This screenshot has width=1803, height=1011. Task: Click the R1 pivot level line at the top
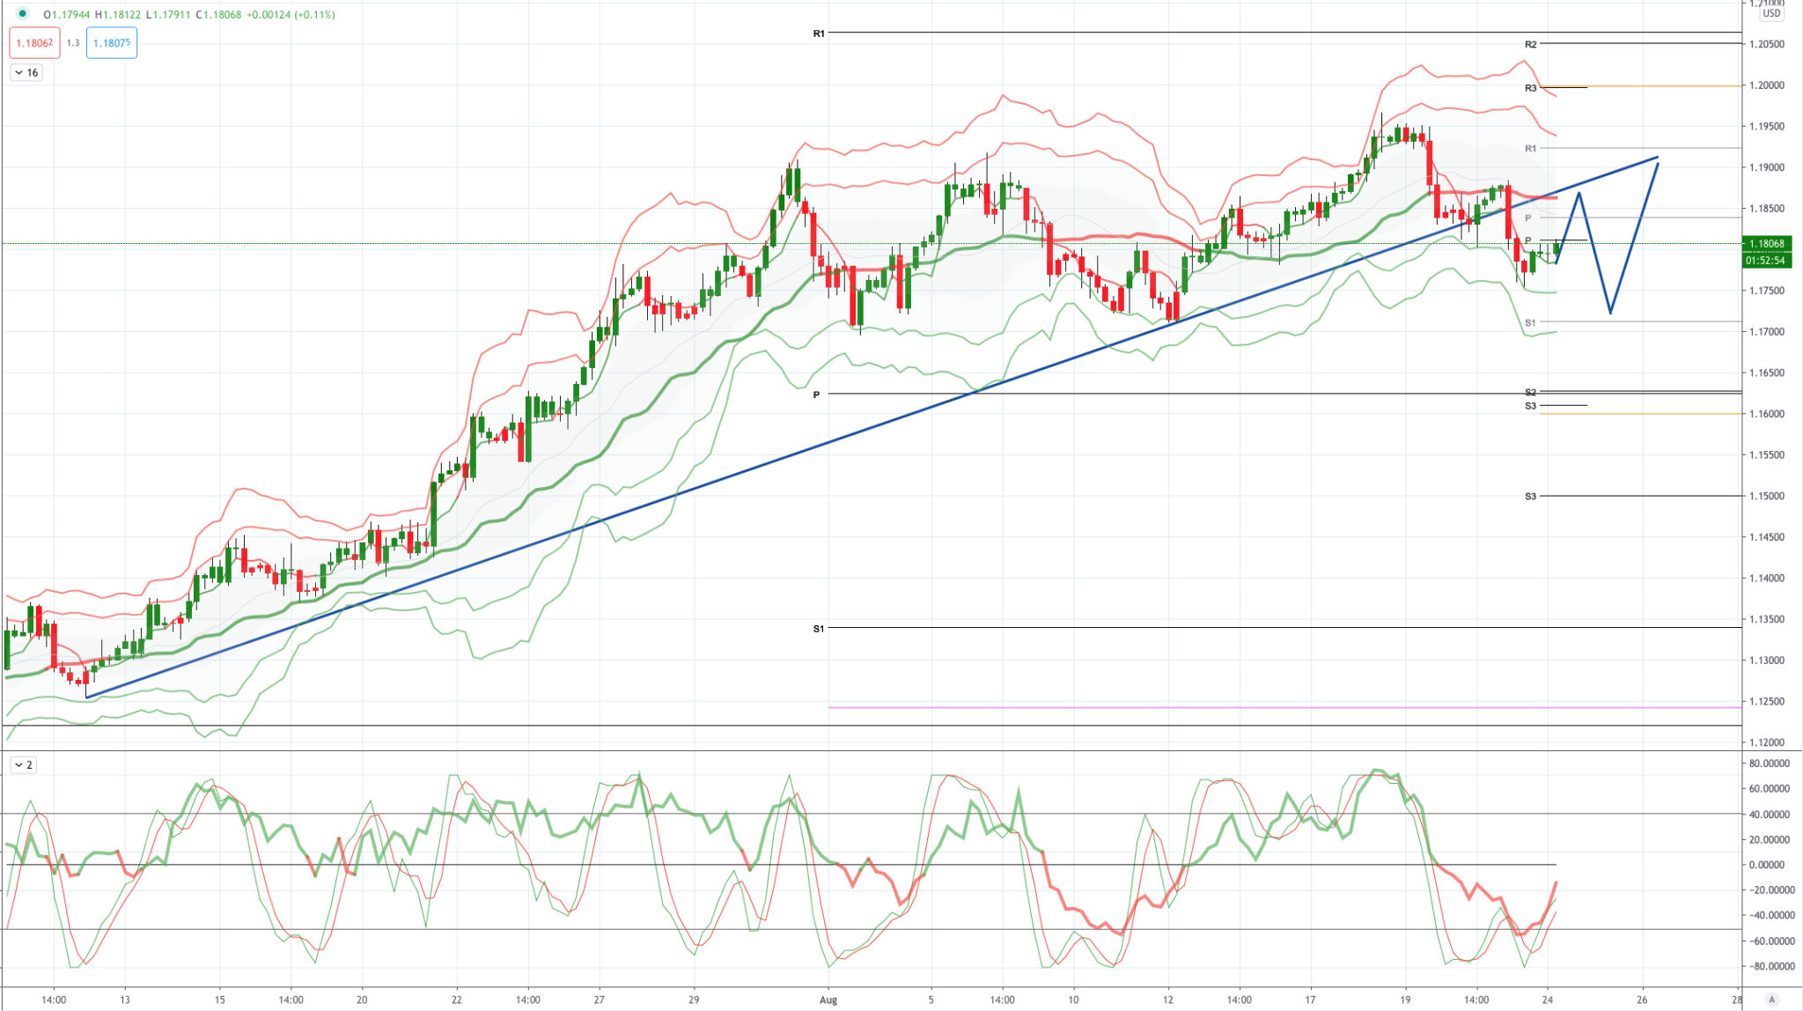(968, 33)
